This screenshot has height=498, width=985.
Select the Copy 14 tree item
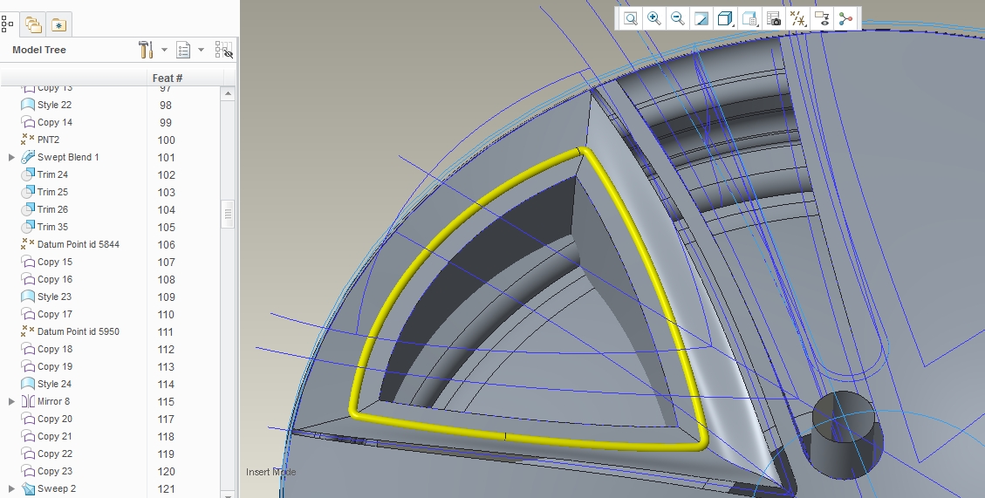55,122
